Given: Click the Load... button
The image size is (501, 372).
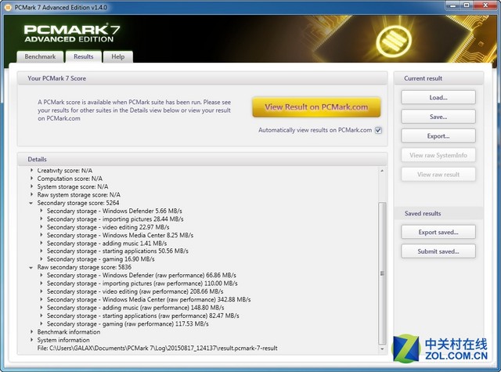Looking at the screenshot, I should (x=438, y=97).
